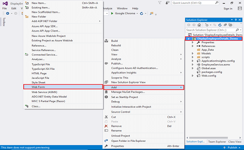Click the account avatar icon beside Sign in

(240, 8)
